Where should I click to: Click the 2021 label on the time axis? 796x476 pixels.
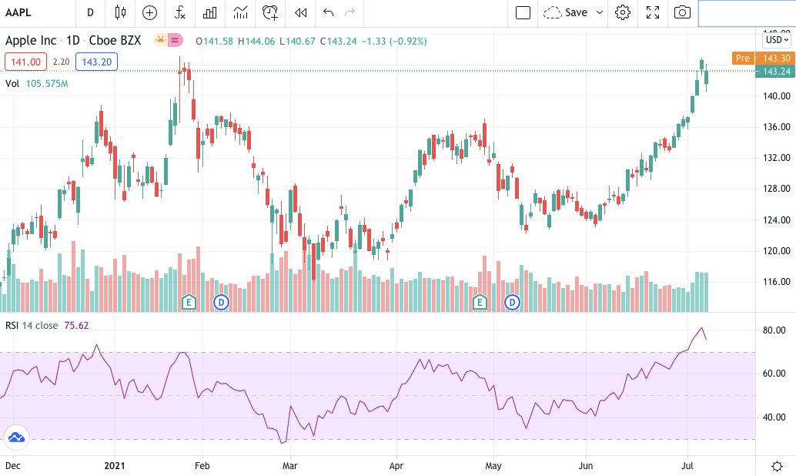point(114,466)
